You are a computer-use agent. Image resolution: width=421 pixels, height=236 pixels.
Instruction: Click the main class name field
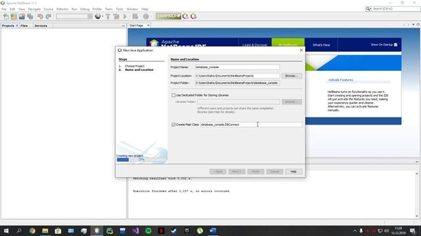coord(251,125)
